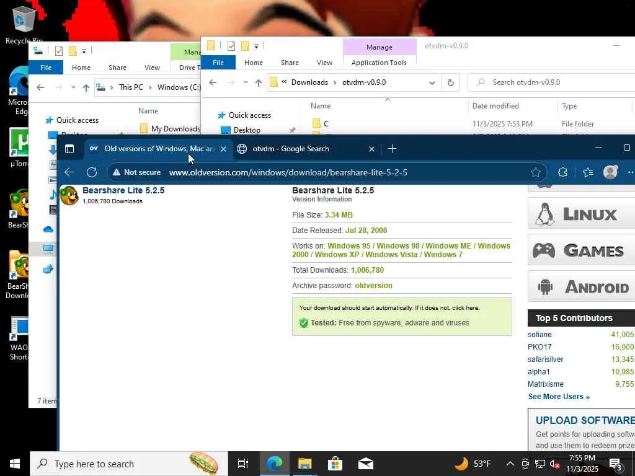Open File menu in the otvdm window
635x476 pixels.
point(218,63)
